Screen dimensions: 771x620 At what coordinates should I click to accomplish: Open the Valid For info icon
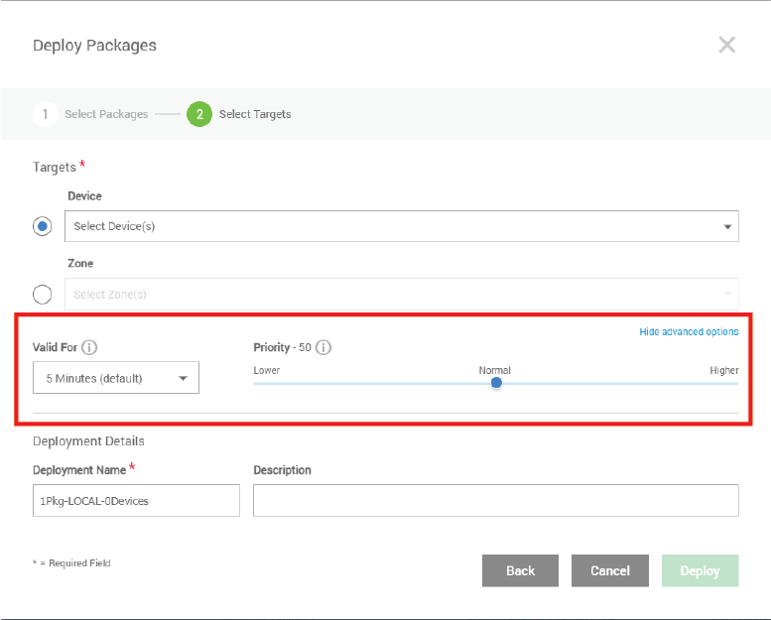(89, 347)
